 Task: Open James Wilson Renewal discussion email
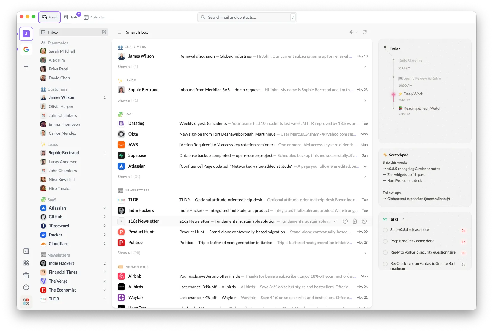[242, 56]
